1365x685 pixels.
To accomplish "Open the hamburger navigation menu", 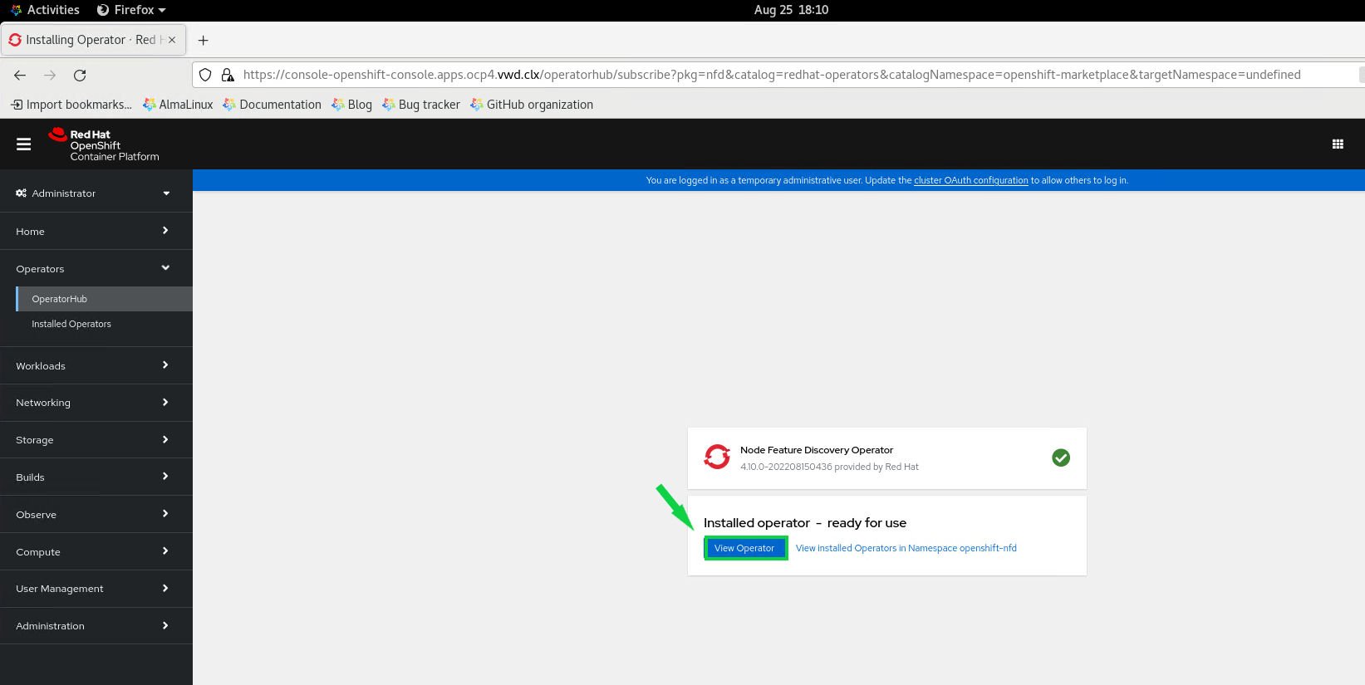I will [23, 144].
